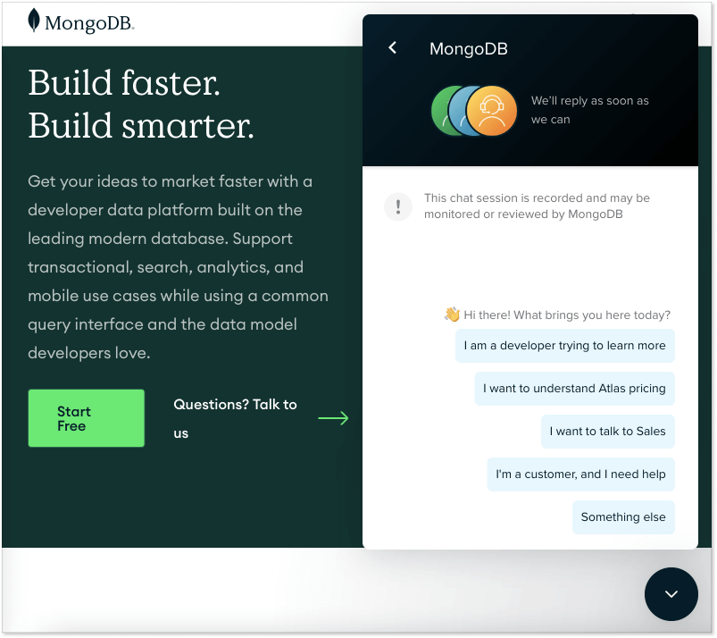Click the Build faster. Build smarter. headline
Screen dimensions: 717x638
click(x=141, y=104)
